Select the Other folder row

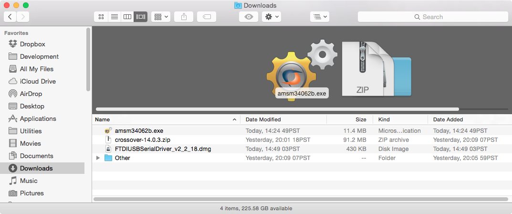pyautogui.click(x=302, y=158)
